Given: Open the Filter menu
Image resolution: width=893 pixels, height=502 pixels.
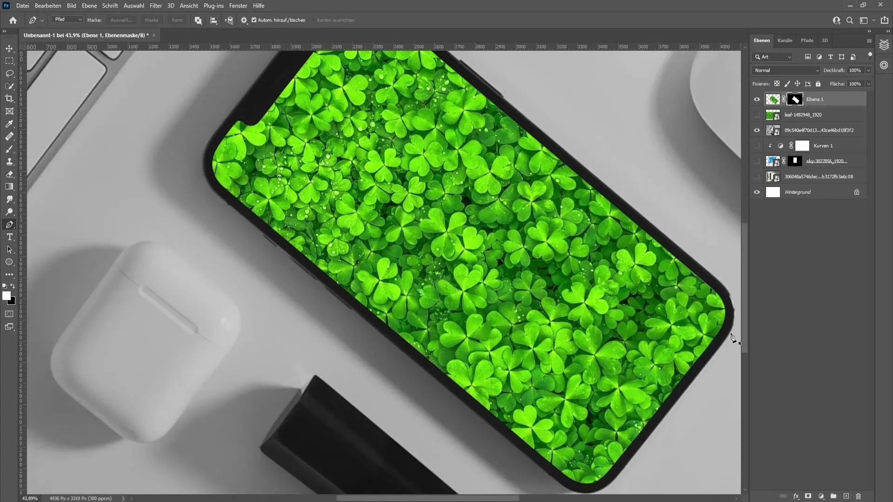Looking at the screenshot, I should click(x=155, y=6).
